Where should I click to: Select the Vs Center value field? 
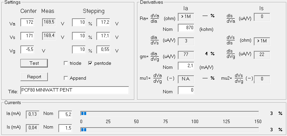(x=27, y=36)
